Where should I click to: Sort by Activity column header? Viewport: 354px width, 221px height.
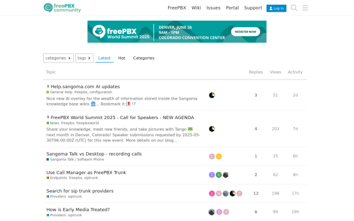pos(296,72)
